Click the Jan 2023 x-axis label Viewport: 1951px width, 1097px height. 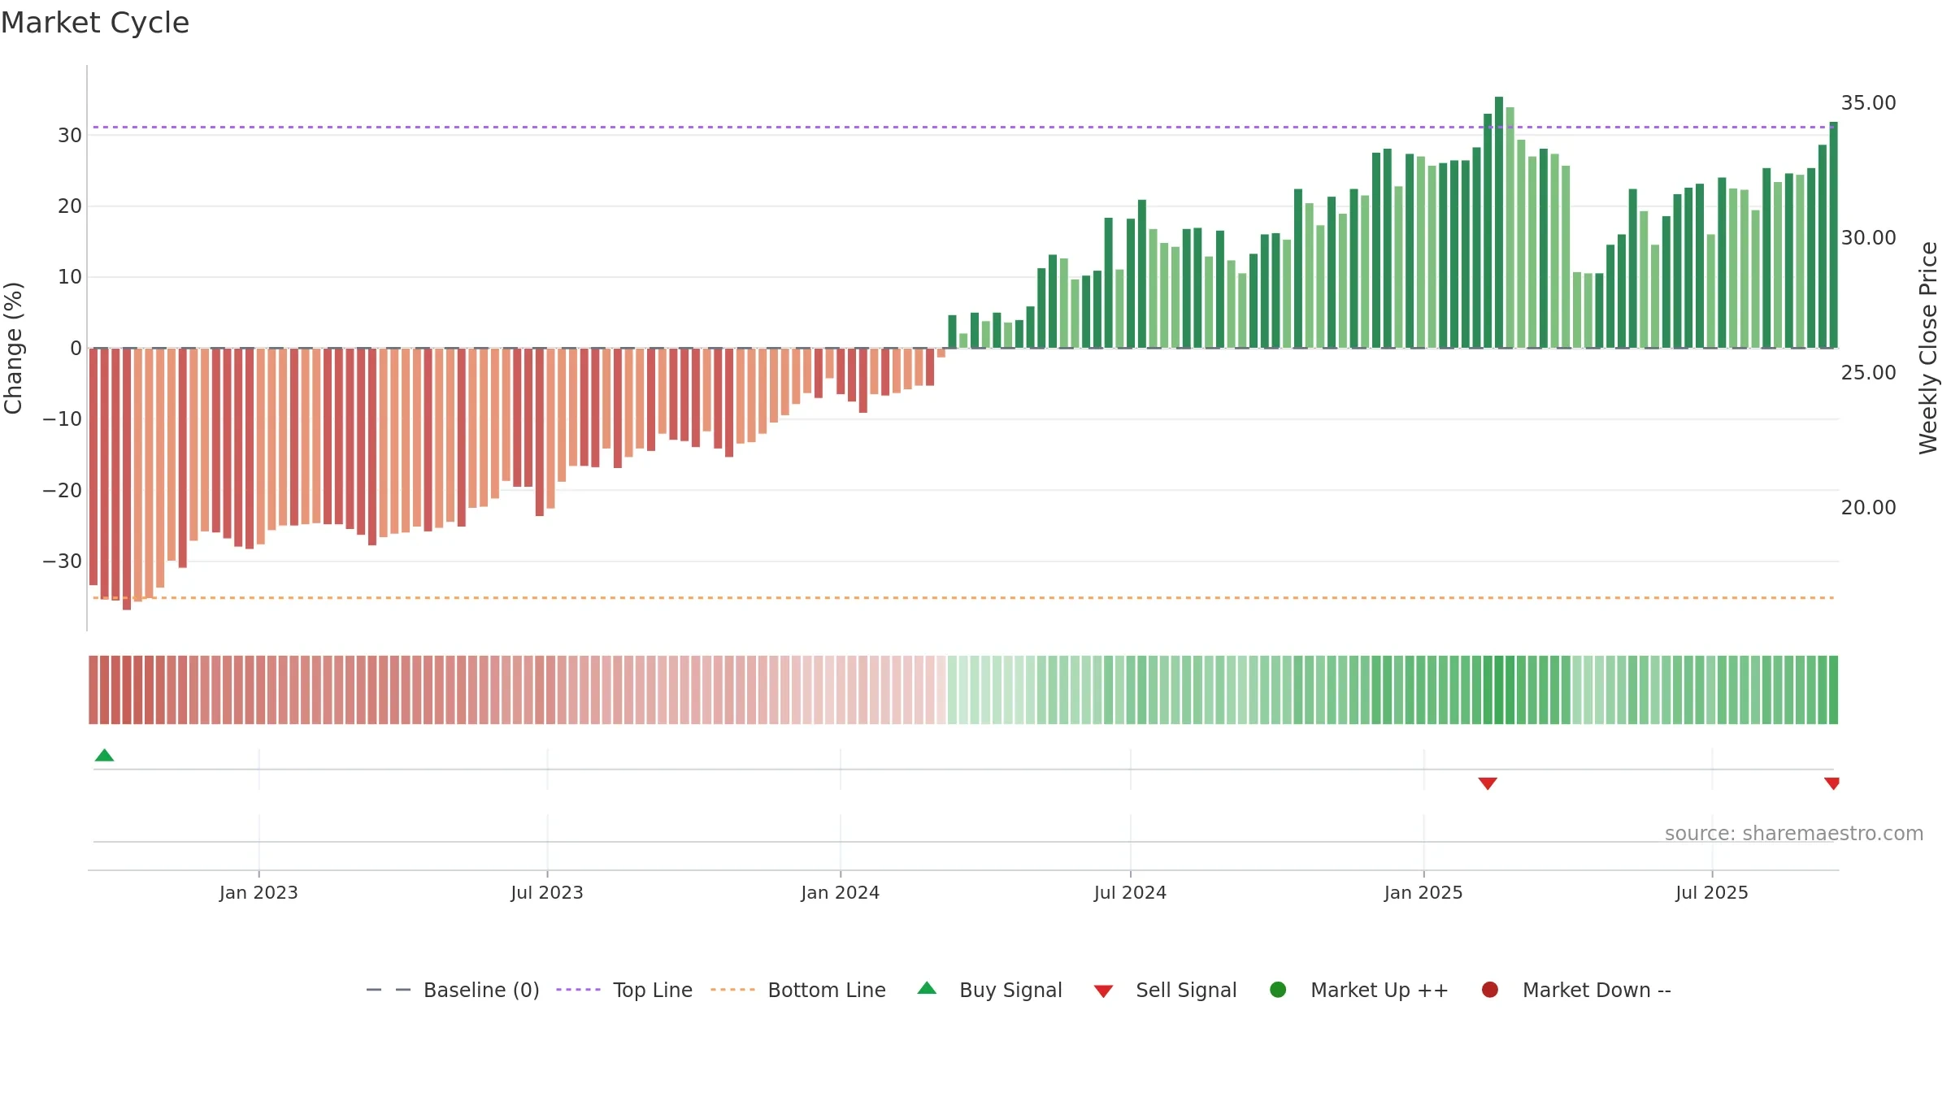pyautogui.click(x=259, y=892)
